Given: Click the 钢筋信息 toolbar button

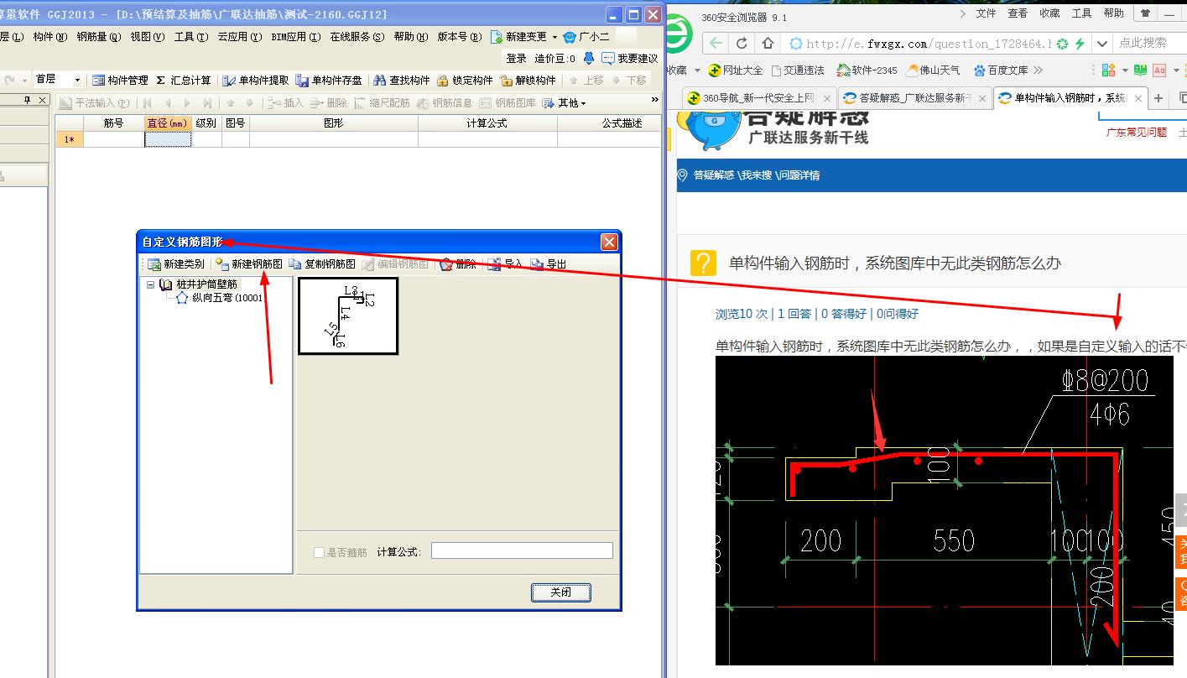Looking at the screenshot, I should tap(445, 102).
